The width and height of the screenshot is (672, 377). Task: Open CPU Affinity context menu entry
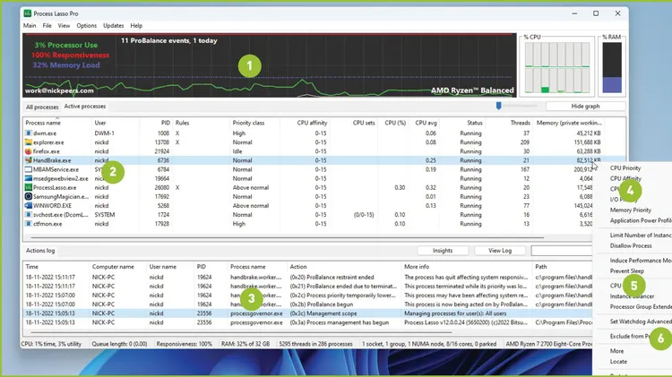point(625,178)
